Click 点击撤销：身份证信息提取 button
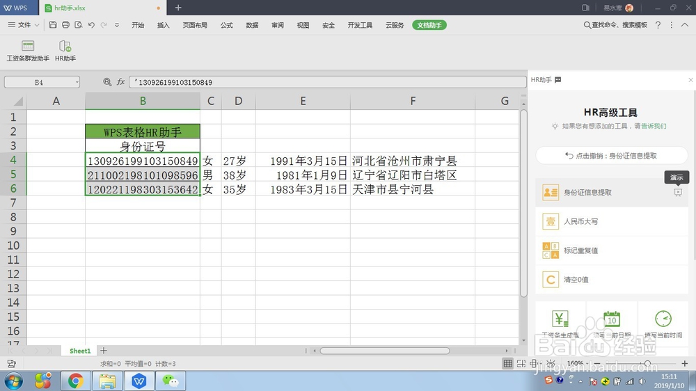Viewport: 696px width, 391px height. pyautogui.click(x=612, y=156)
